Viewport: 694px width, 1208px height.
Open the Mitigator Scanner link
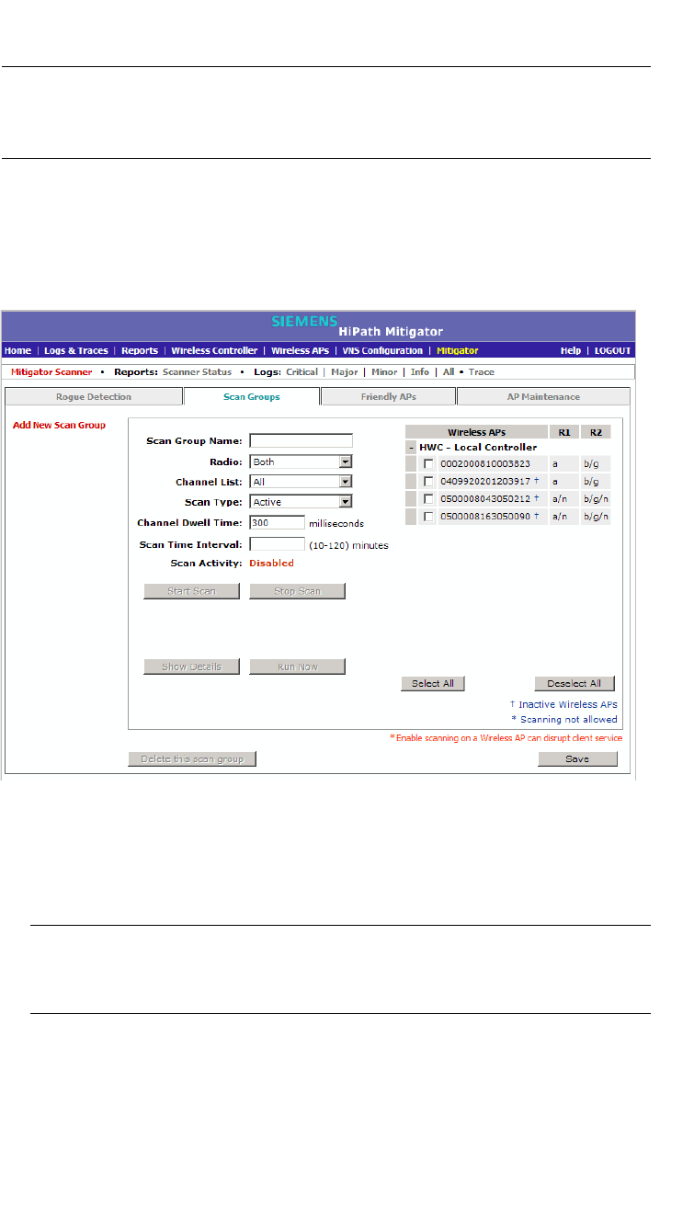click(50, 372)
